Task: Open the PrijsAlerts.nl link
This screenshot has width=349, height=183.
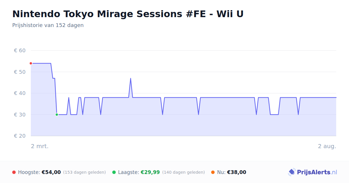Action: tap(313, 172)
